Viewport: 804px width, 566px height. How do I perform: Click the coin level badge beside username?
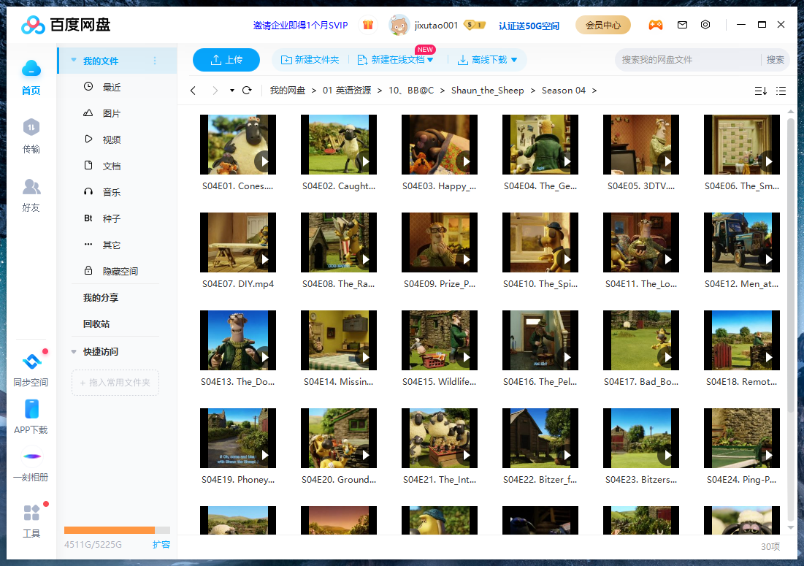[475, 25]
